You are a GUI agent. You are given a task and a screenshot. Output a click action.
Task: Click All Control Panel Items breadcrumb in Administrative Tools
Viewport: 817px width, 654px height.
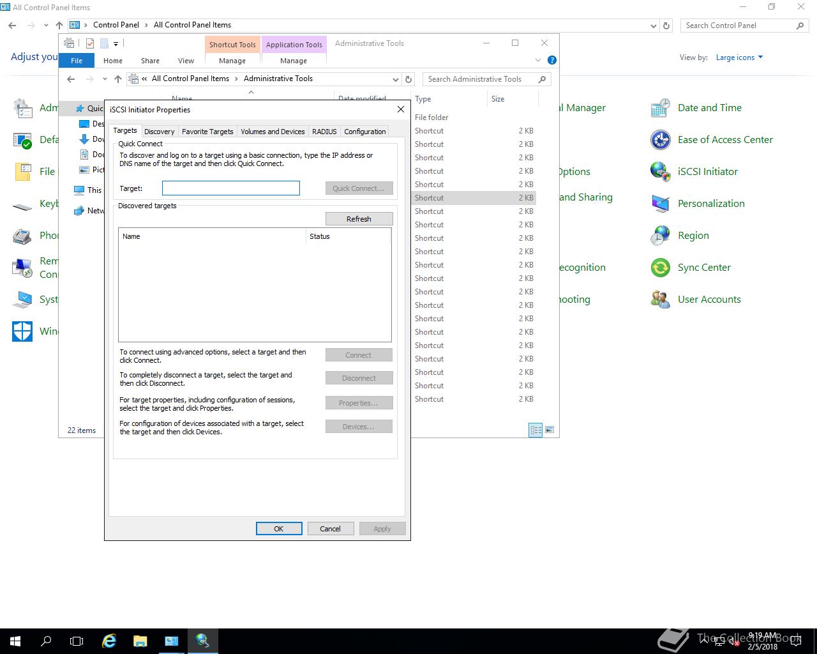190,79
